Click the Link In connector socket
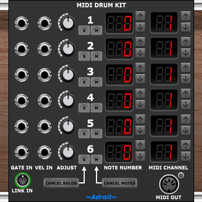Viewport: 202px width, 202px height. [22, 180]
